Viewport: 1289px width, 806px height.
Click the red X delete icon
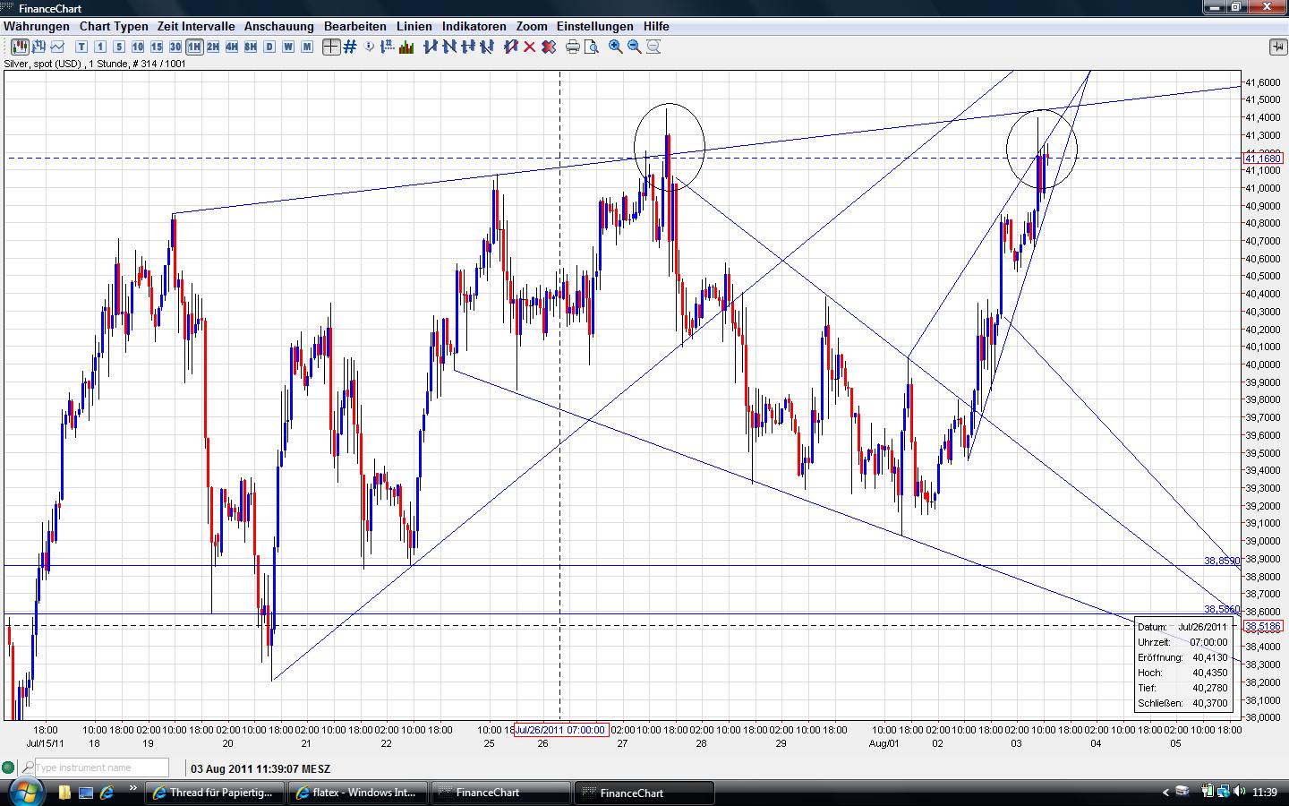[529, 47]
